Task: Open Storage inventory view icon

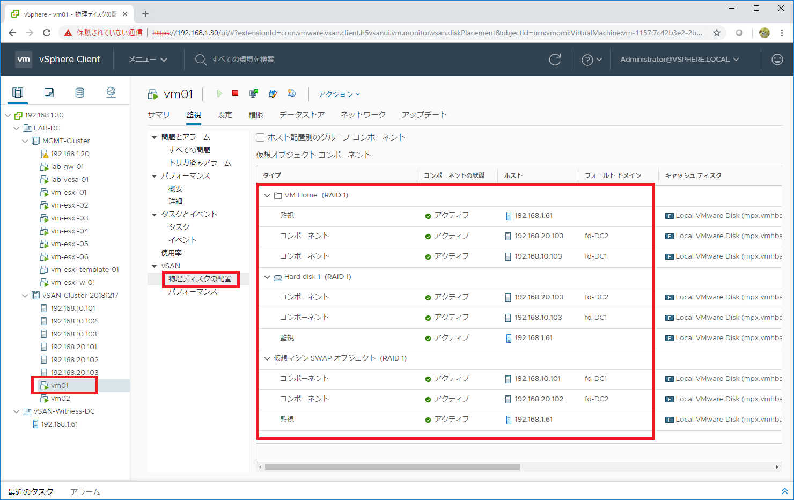Action: (x=80, y=92)
